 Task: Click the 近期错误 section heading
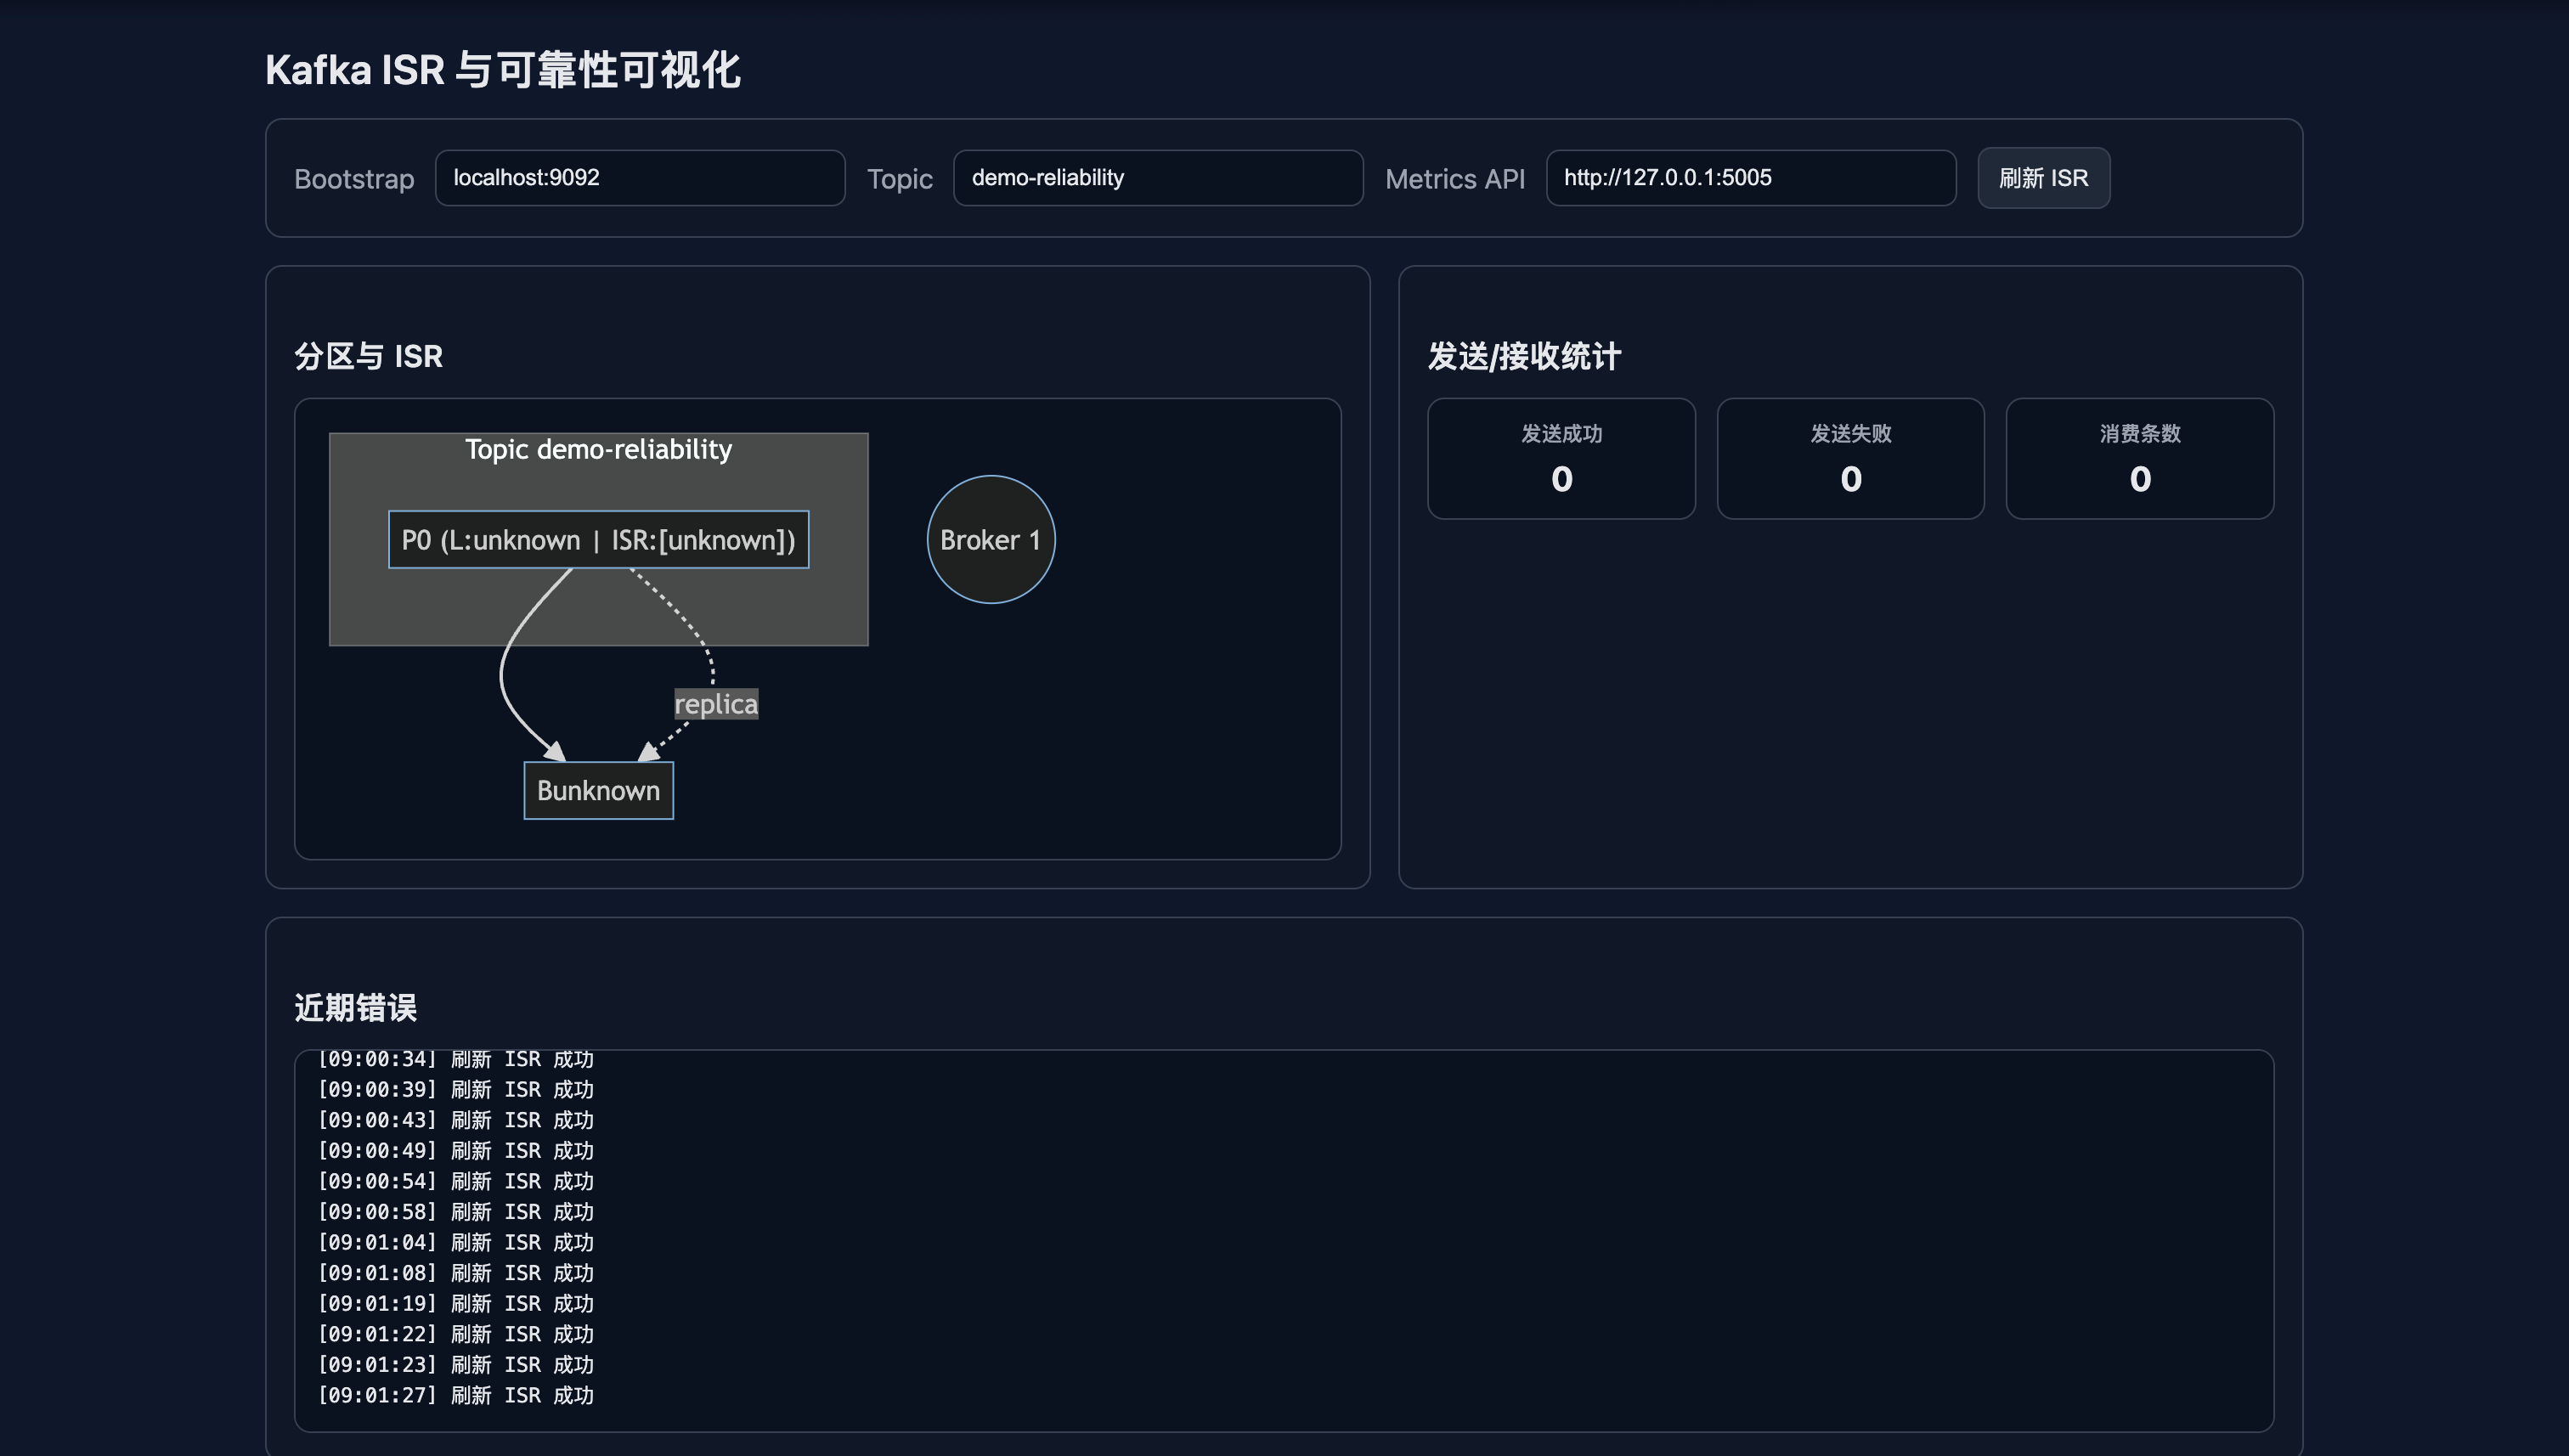(355, 1008)
